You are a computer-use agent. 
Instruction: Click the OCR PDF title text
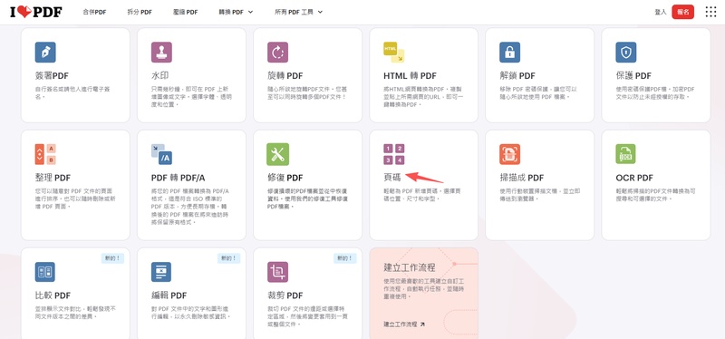[x=634, y=178]
